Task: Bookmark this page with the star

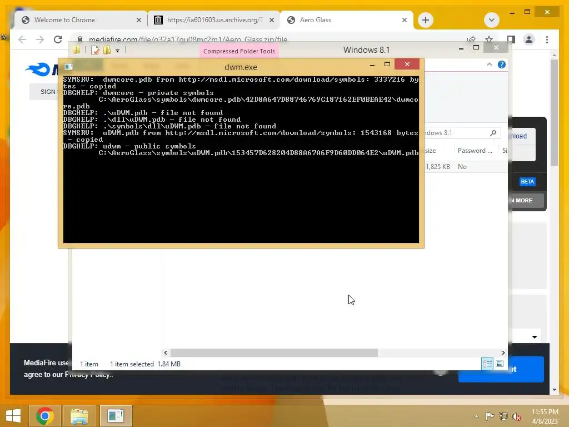Action: (x=489, y=39)
